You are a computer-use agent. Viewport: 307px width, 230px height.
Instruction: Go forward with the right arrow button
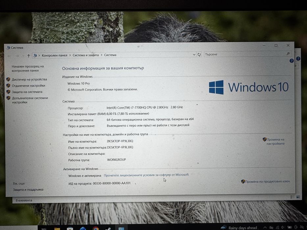17,56
